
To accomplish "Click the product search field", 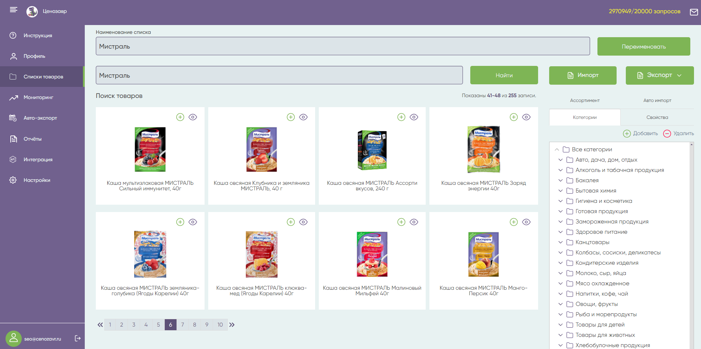I will 279,75.
